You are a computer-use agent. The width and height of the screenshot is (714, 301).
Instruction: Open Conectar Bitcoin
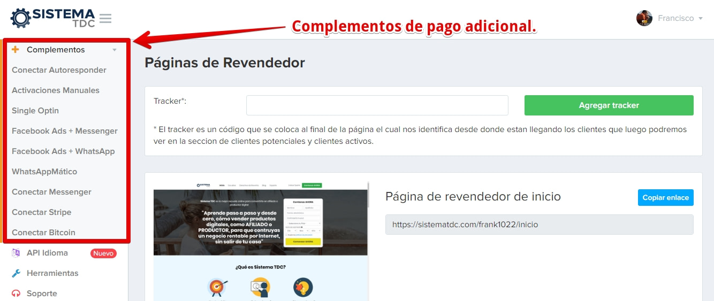(x=43, y=233)
